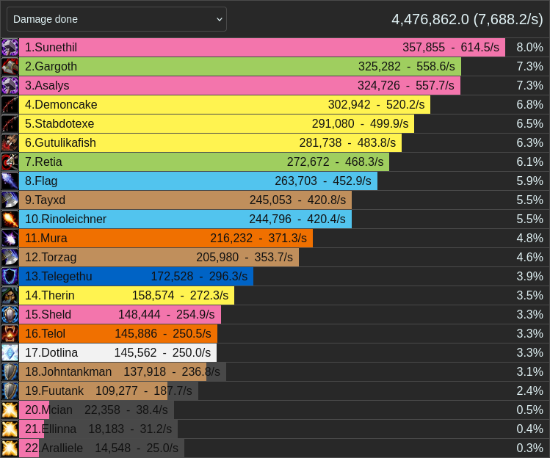Click the shield icon next to Fuutank
This screenshot has height=458, width=550.
pyautogui.click(x=10, y=390)
